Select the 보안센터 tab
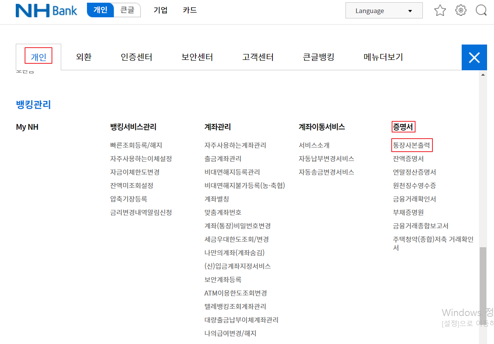 (x=197, y=57)
